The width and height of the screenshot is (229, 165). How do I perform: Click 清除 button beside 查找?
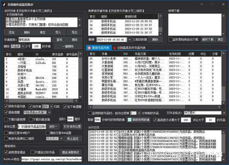point(74,39)
